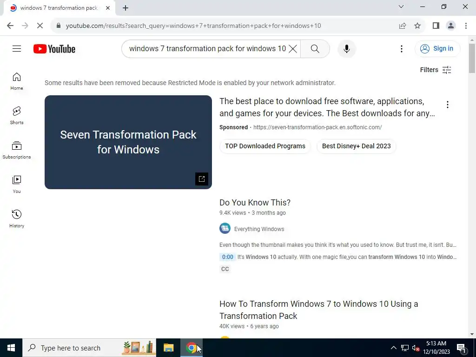Click inside the YouTube search box
This screenshot has width=476, height=357.
pos(207,48)
